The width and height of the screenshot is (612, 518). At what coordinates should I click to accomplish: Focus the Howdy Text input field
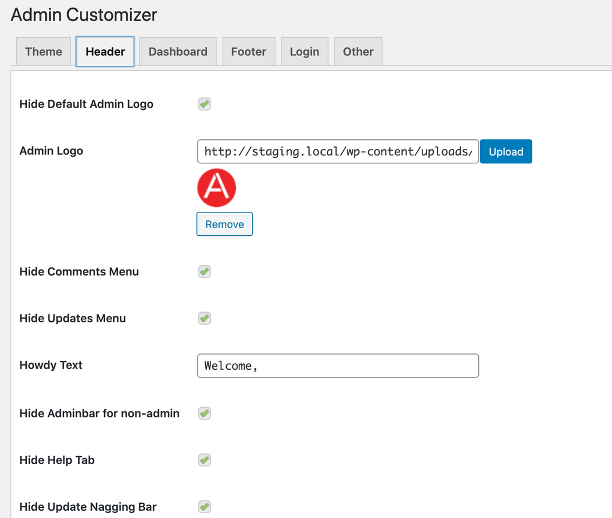pos(338,366)
